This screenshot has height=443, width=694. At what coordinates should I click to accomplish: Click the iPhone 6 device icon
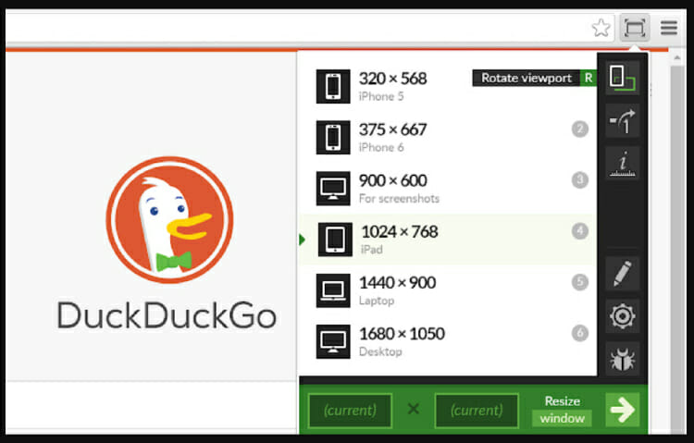point(333,137)
